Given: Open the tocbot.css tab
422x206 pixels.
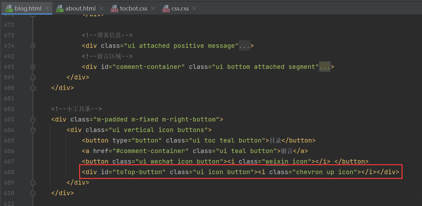Looking at the screenshot, I should tap(134, 9).
